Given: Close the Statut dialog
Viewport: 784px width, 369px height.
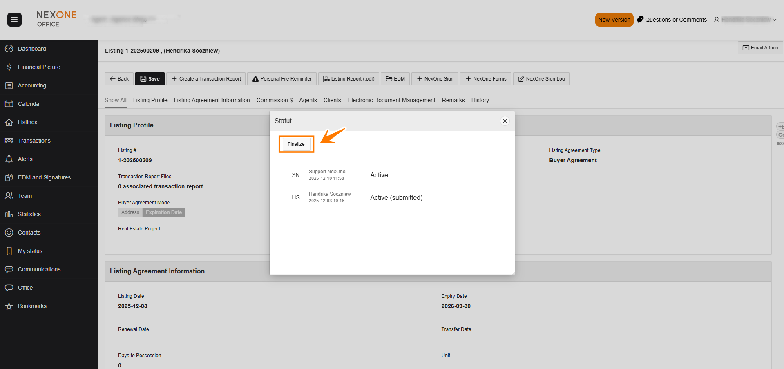Looking at the screenshot, I should pyautogui.click(x=505, y=121).
